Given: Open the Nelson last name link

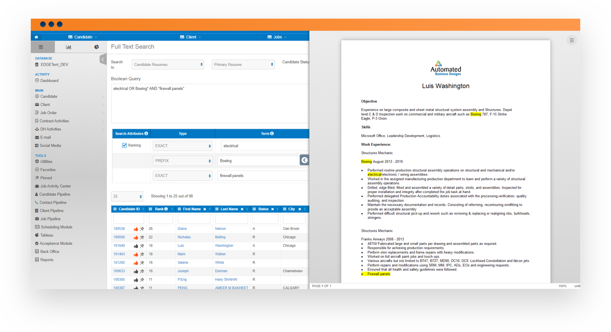Looking at the screenshot, I should tap(220, 229).
